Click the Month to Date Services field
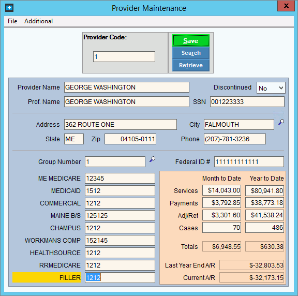The height and width of the screenshot is (296, 298). (221, 190)
